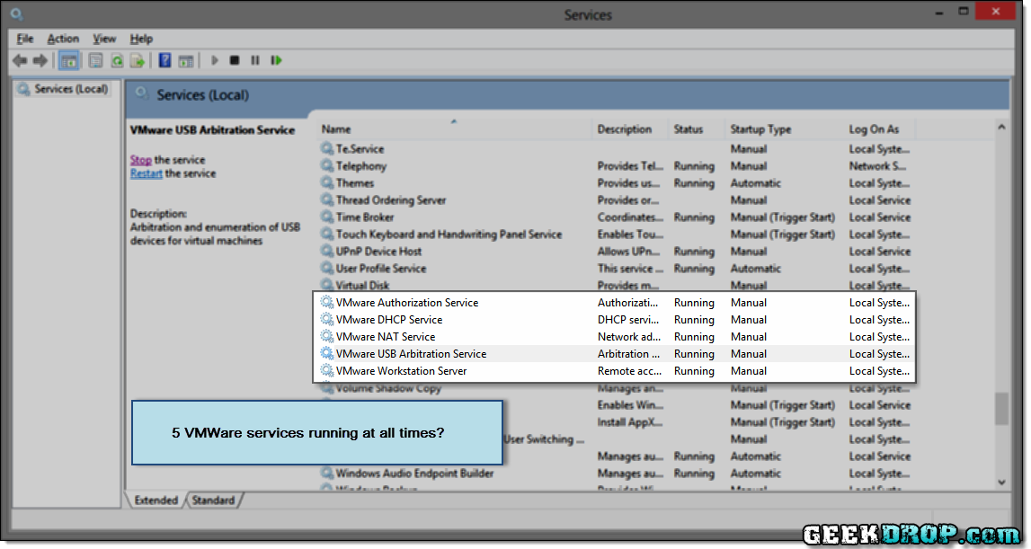Click Automatic startup type of Themes
The width and height of the screenshot is (1031, 549).
point(755,183)
